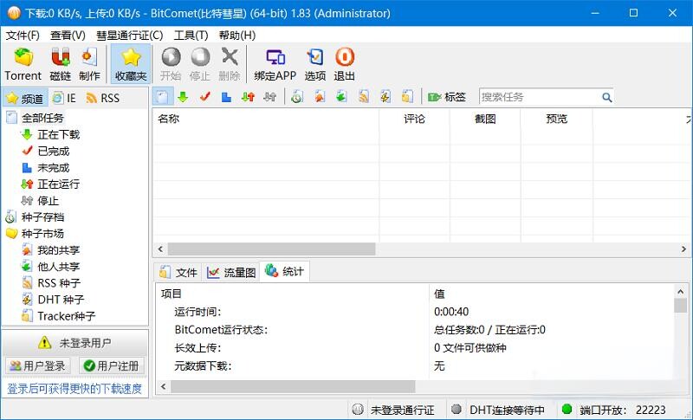Click the search magnifier icon
Screen dimensions: 693x420
coord(606,97)
